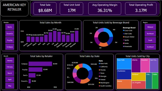Click the AMERICAN KEY RETAILER title box

(14, 8)
